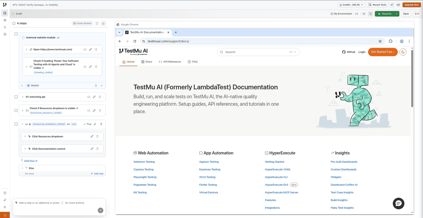Click the eraser icon next to Create Module
The image size is (423, 218).
pos(103,23)
